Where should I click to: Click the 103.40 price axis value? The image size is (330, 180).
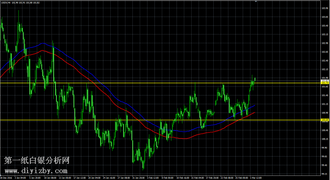(x=325, y=26)
